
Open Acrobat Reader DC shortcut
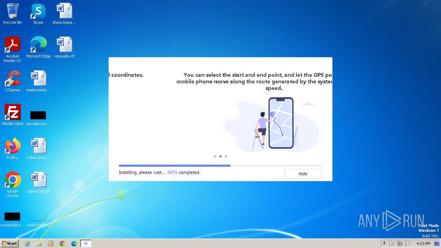tap(12, 50)
